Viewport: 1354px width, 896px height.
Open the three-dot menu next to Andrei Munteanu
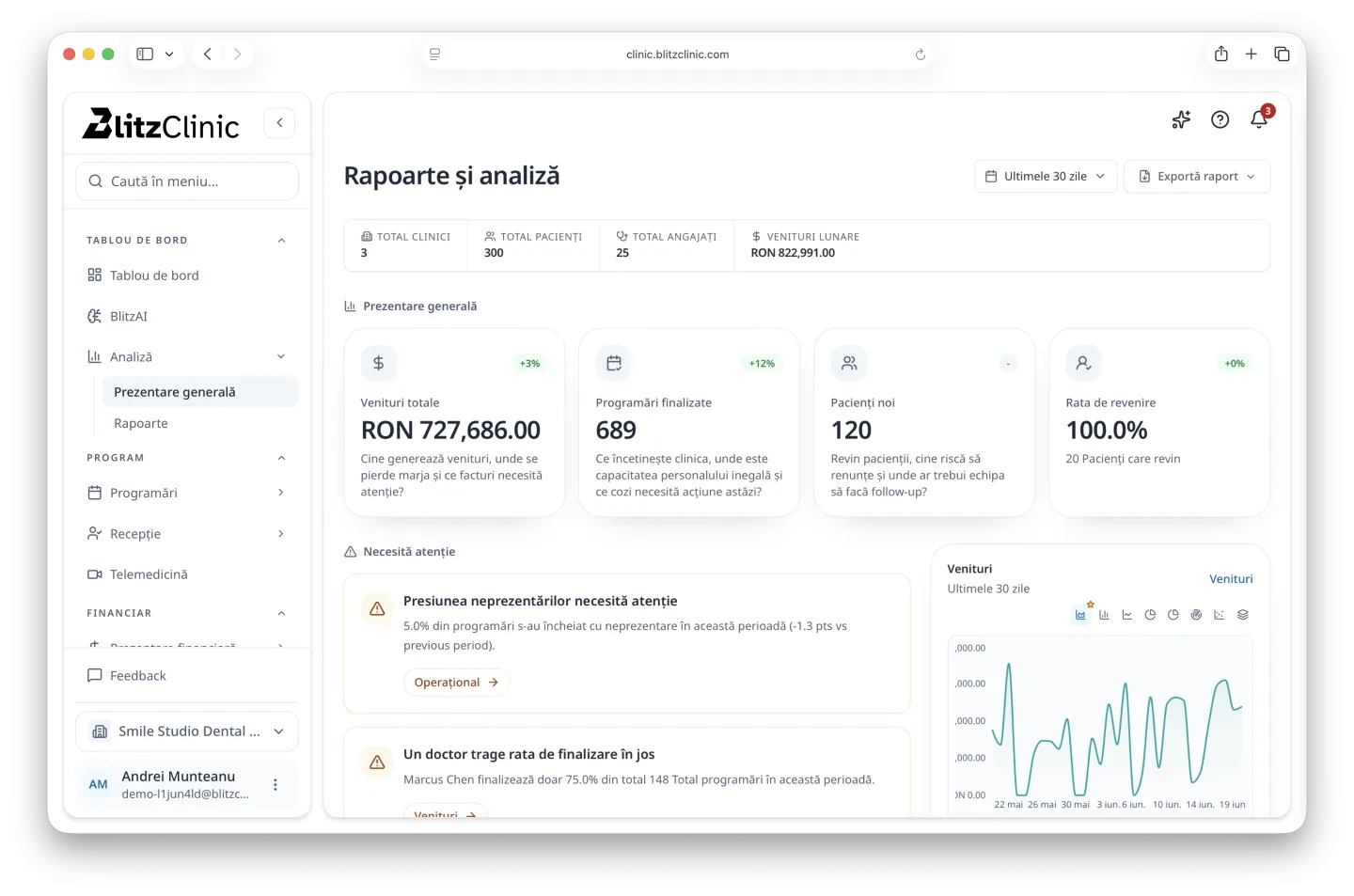(275, 784)
